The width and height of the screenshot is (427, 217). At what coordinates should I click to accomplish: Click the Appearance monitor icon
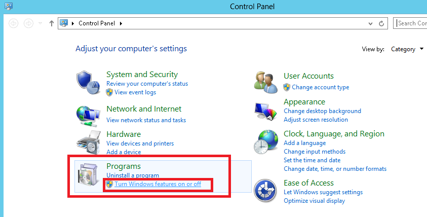[265, 111]
